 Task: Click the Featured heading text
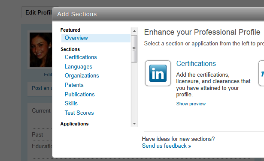70,30
